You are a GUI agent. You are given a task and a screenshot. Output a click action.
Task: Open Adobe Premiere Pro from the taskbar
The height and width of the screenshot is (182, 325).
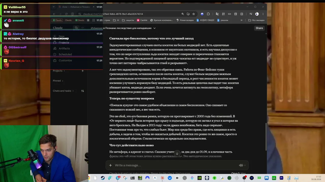pos(281,178)
